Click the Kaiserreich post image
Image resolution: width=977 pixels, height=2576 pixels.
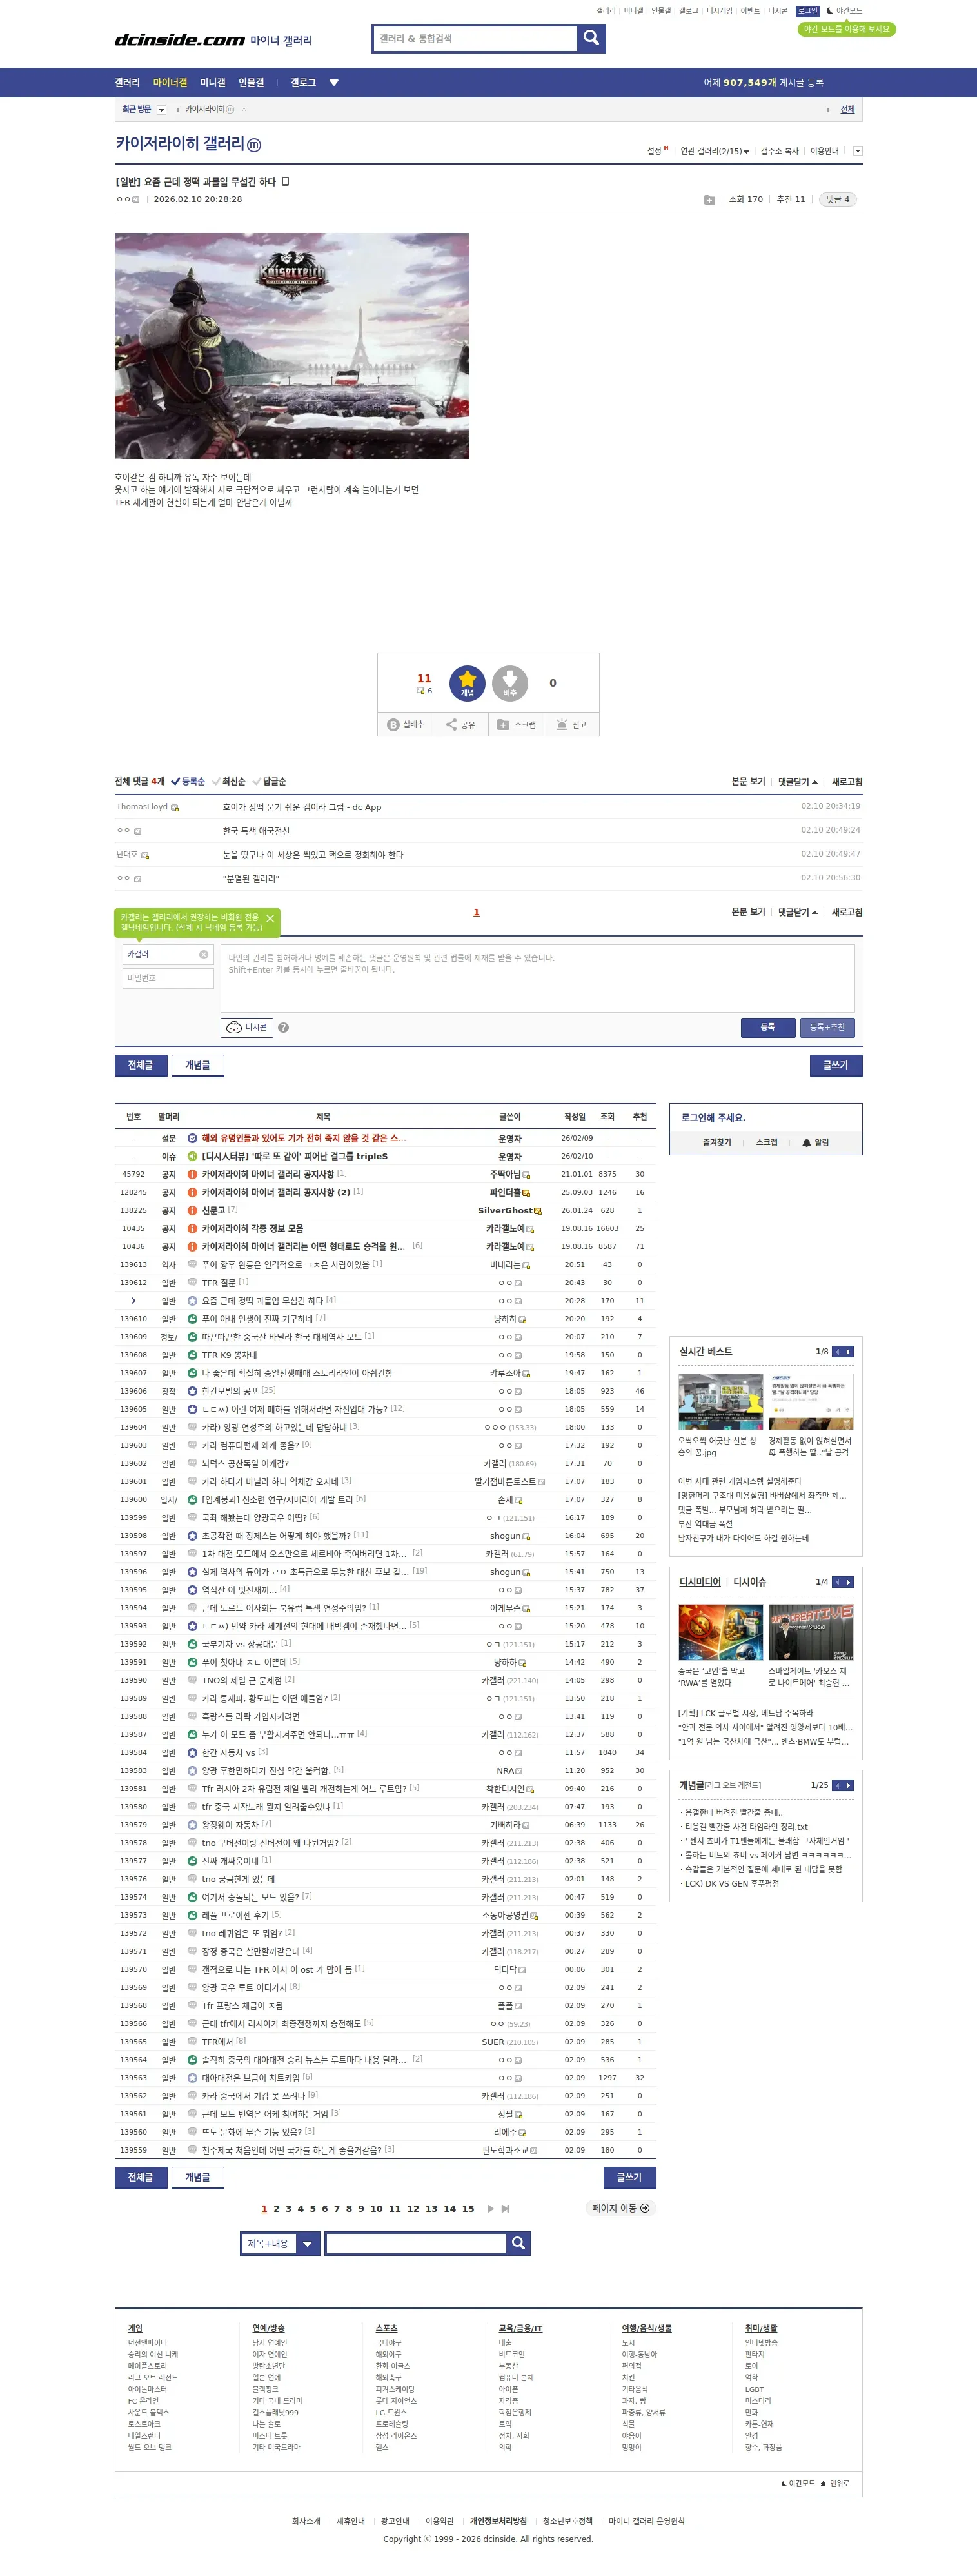[291, 346]
